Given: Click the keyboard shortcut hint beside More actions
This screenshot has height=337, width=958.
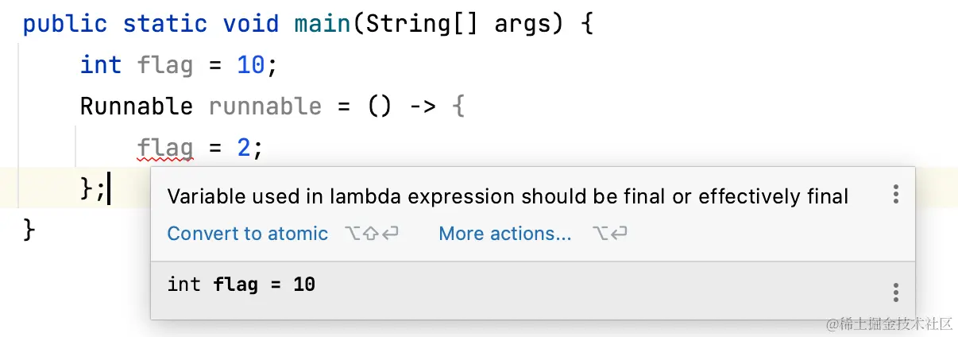Looking at the screenshot, I should coord(609,234).
